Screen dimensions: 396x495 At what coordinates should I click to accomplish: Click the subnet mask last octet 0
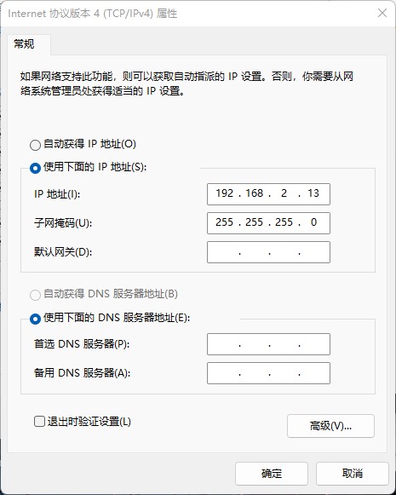tap(313, 222)
